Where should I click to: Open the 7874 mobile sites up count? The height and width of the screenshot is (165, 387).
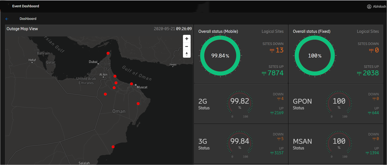[275, 73]
